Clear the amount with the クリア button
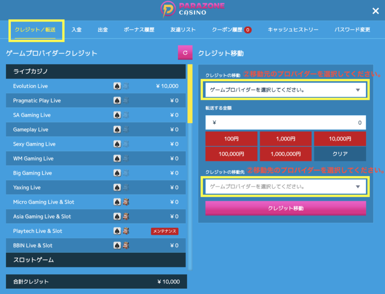 340,154
